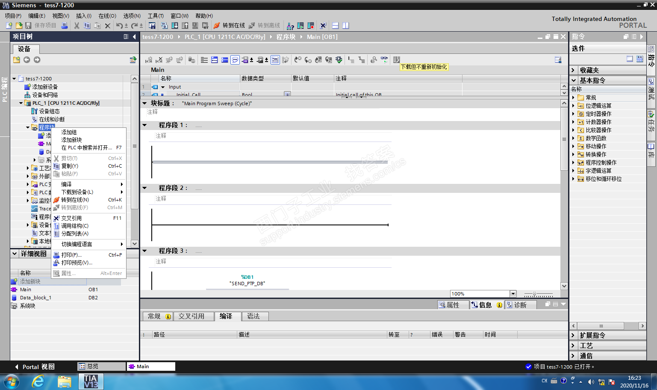This screenshot has width=657, height=390.
Task: Click the Windows Start button
Action: pos(11,381)
